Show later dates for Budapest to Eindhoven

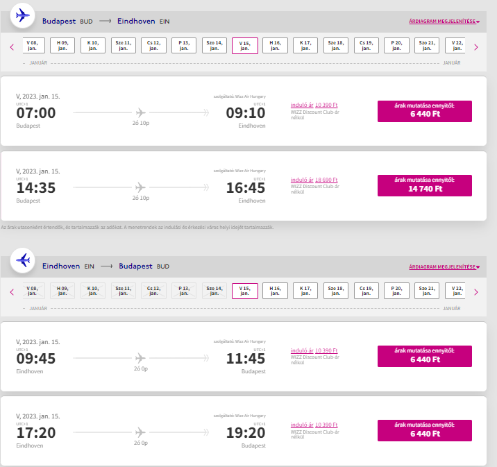click(475, 47)
